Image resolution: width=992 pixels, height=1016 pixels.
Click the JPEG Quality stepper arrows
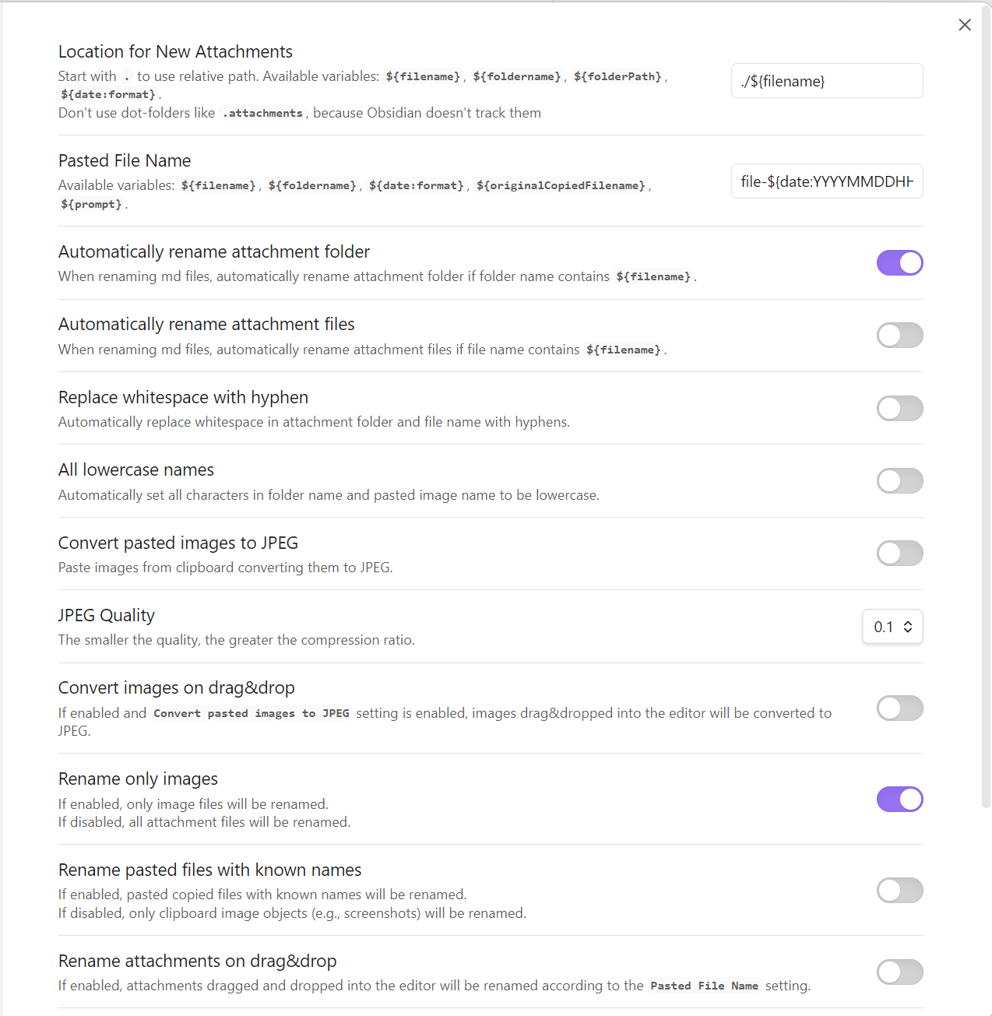click(x=908, y=627)
